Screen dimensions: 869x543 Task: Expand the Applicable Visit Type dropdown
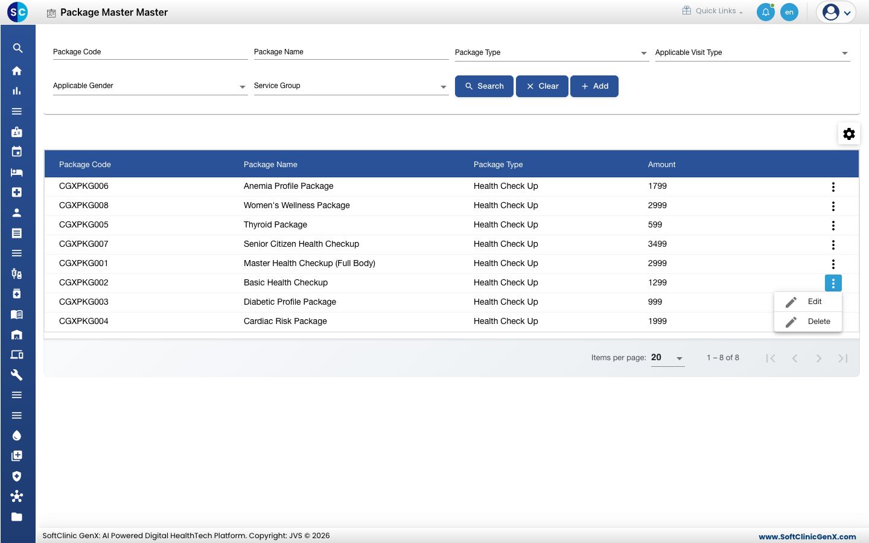pyautogui.click(x=753, y=52)
